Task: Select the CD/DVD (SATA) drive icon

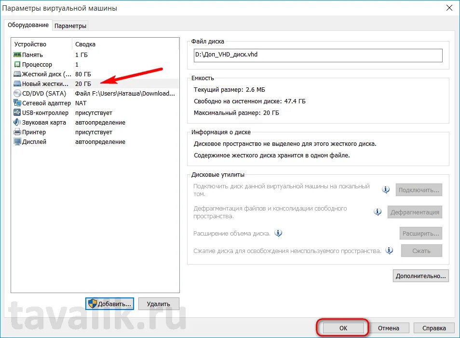Action: tap(17, 94)
